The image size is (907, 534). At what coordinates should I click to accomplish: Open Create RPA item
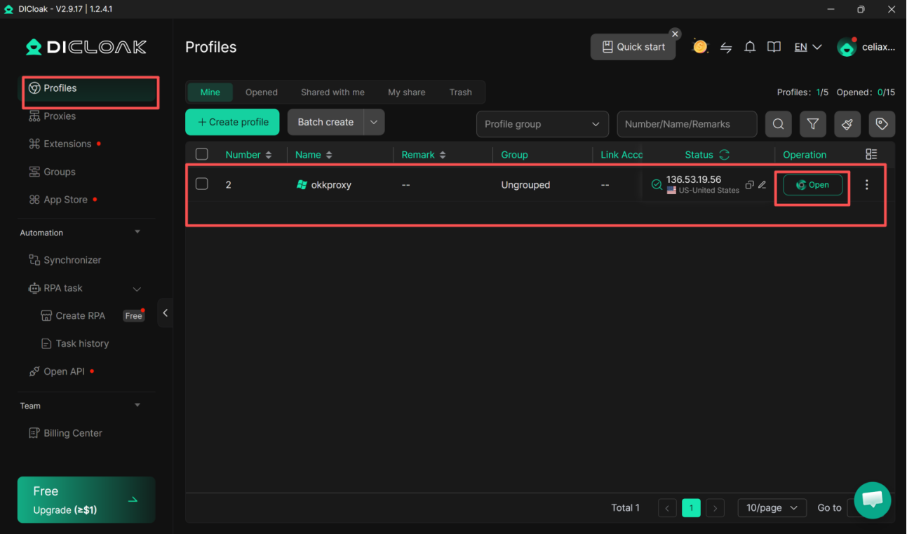74,316
